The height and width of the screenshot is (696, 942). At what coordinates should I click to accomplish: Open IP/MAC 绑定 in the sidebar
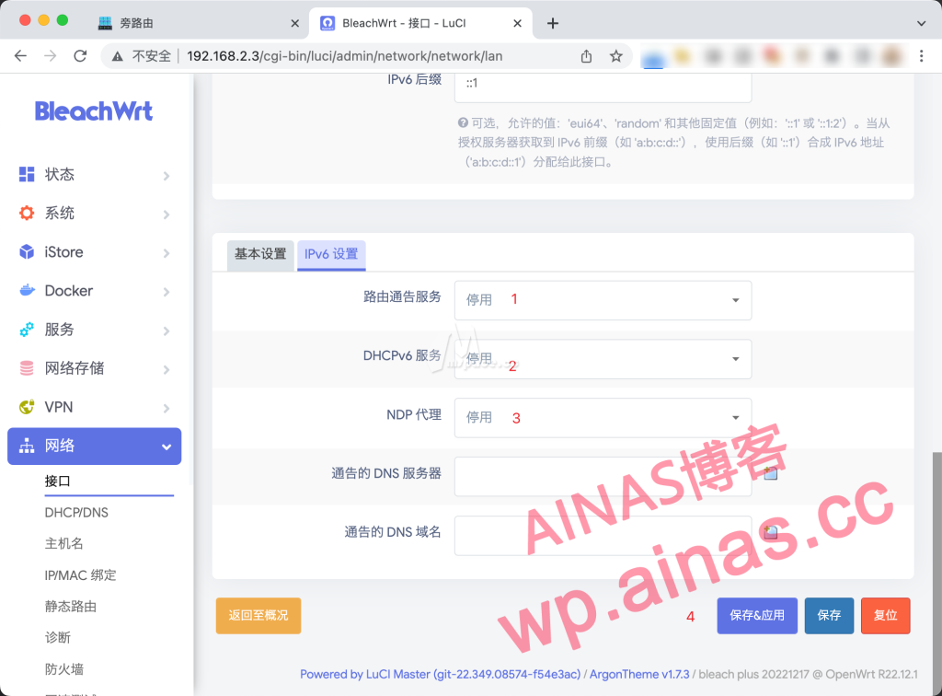pos(81,575)
